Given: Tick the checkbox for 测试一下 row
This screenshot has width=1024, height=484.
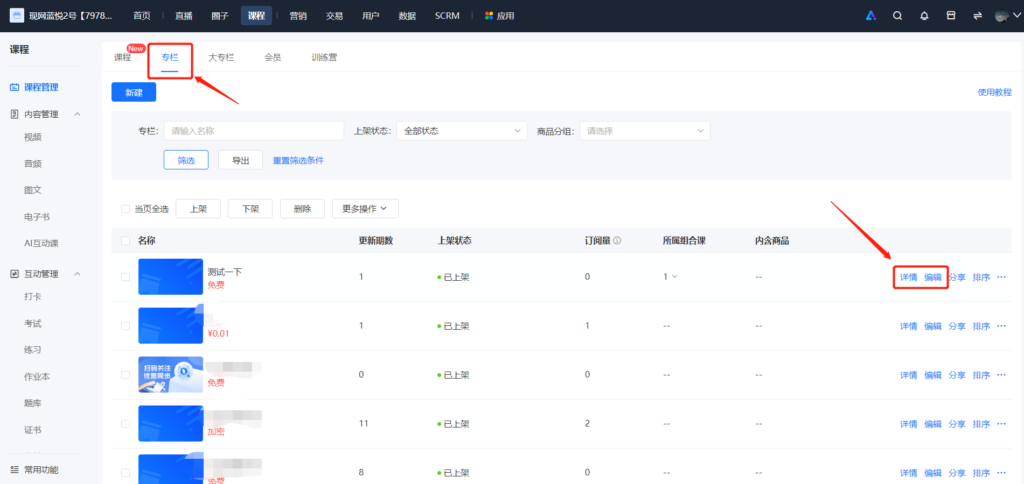Looking at the screenshot, I should 126,277.
